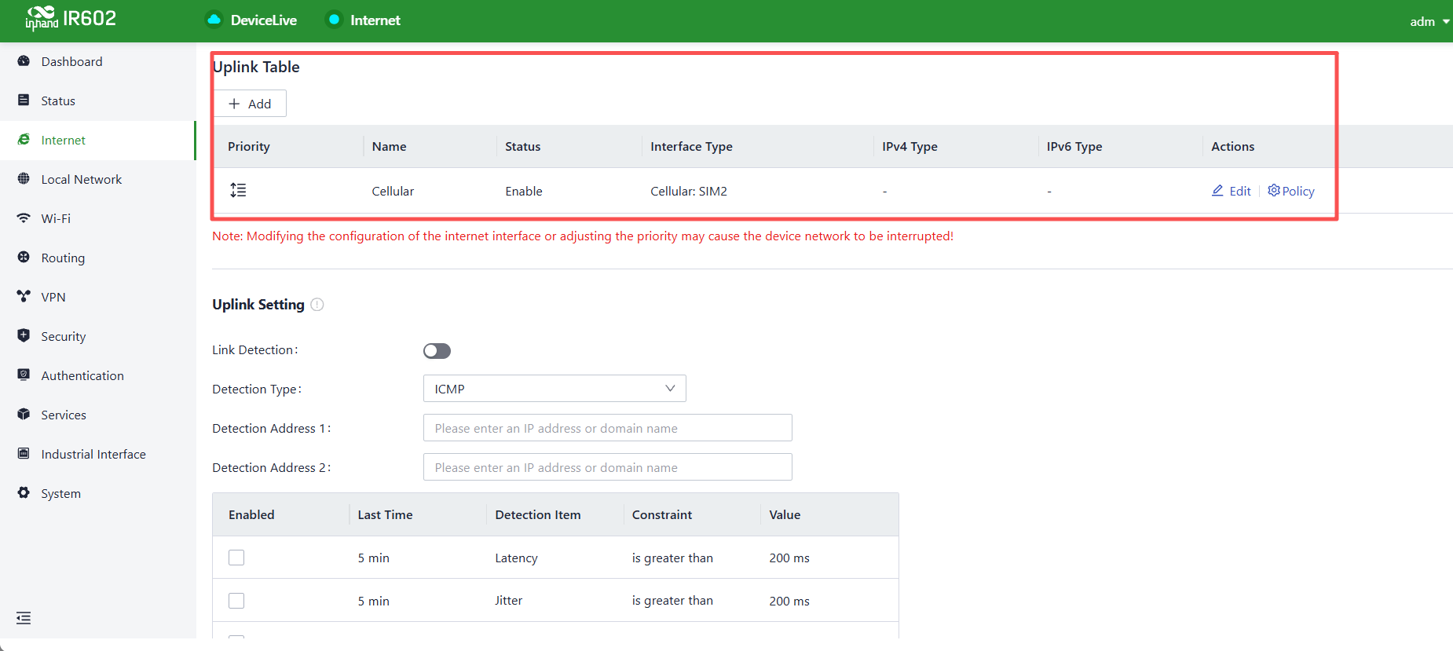Click the VPN icon in sidebar

[x=24, y=297]
